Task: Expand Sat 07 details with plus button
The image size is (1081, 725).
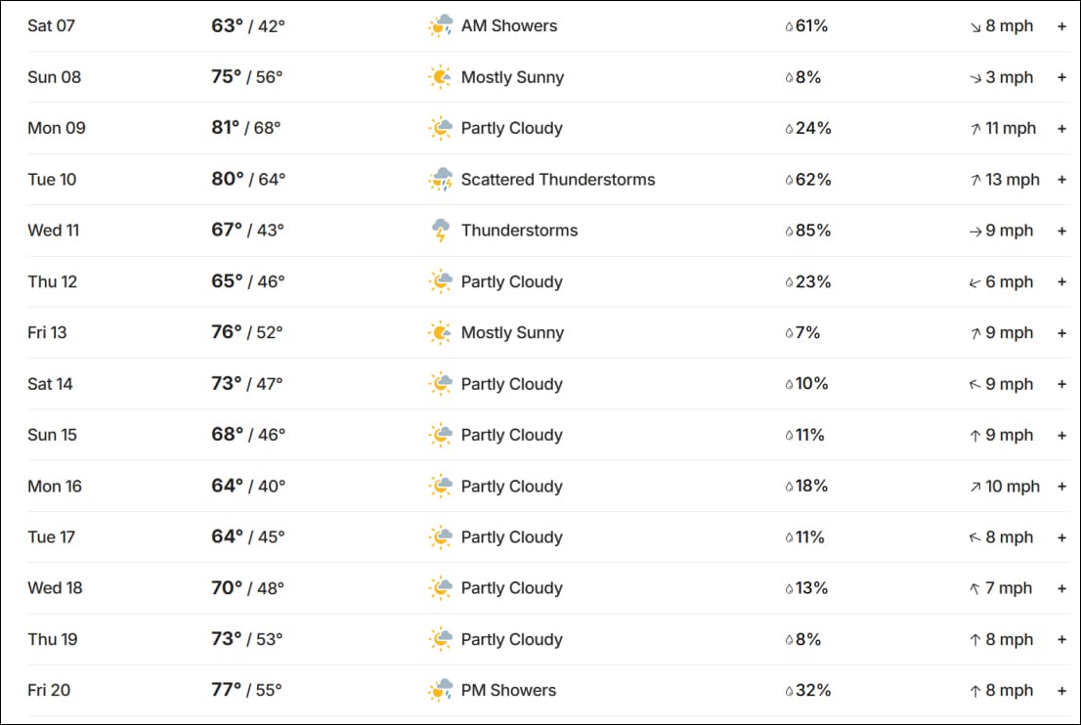Action: (1061, 26)
